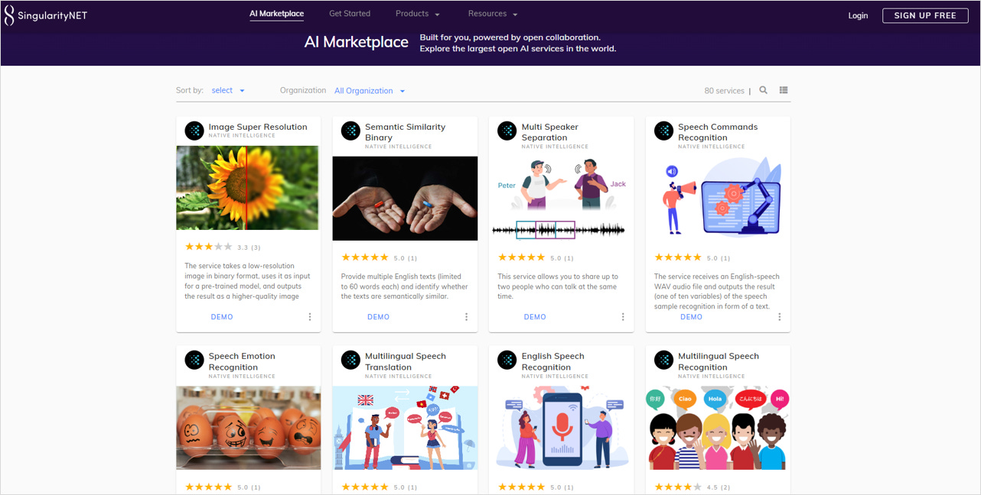Open the English Speech Recognition phone illustration

pyautogui.click(x=562, y=428)
